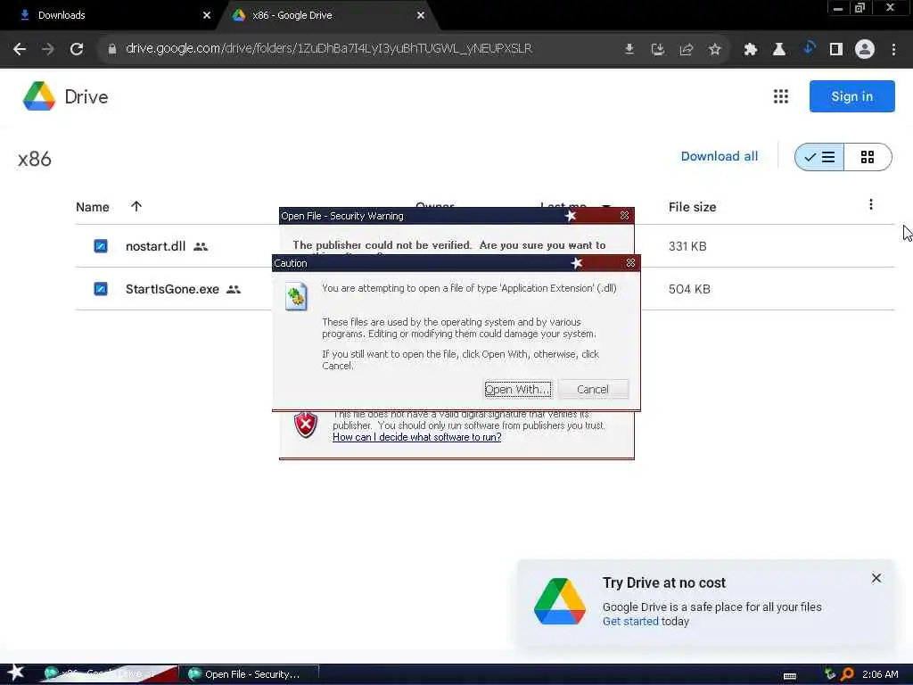Click the orange search magnifier tray icon

pos(847,674)
